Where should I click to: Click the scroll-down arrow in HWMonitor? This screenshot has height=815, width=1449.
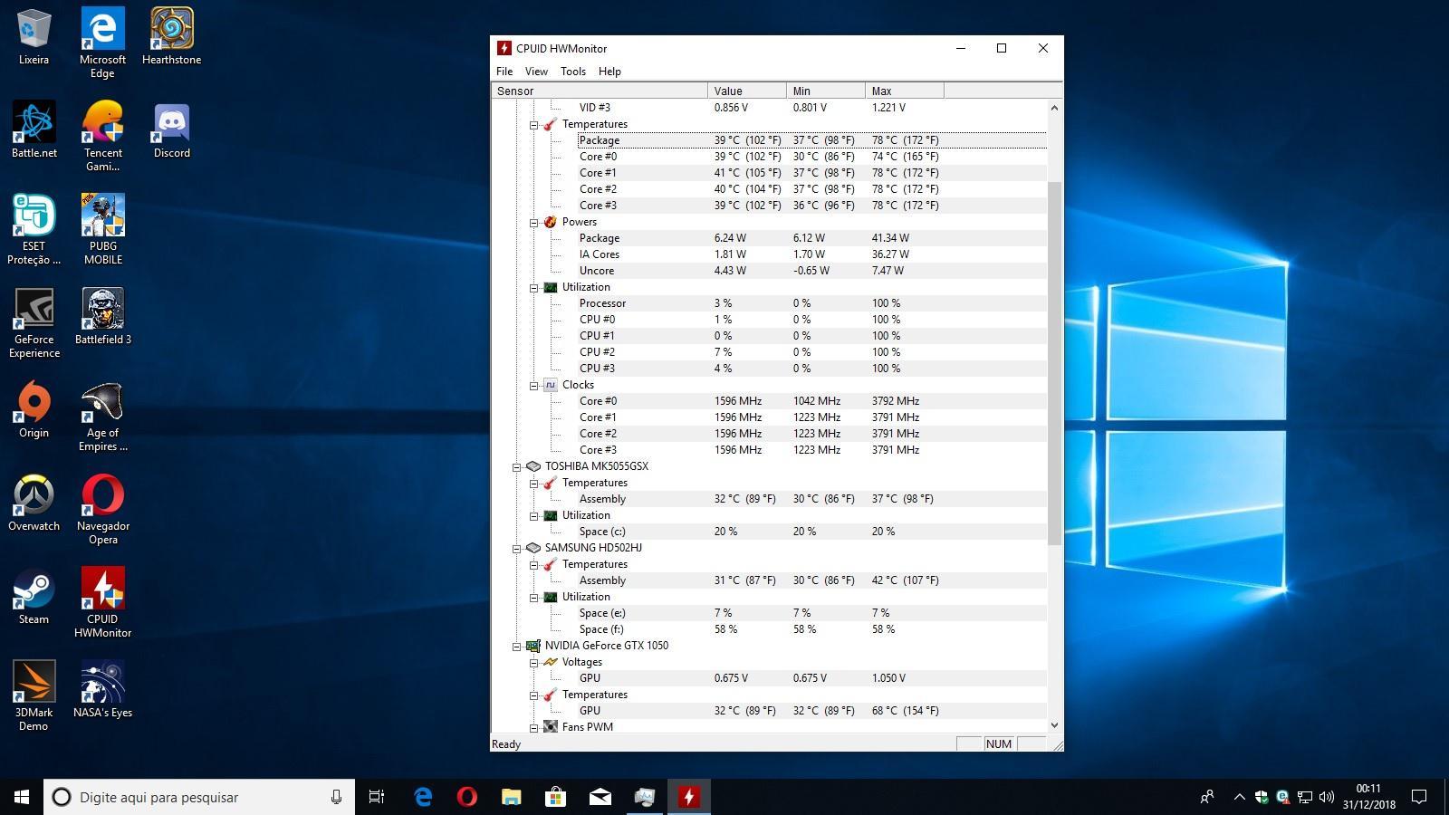[1054, 725]
